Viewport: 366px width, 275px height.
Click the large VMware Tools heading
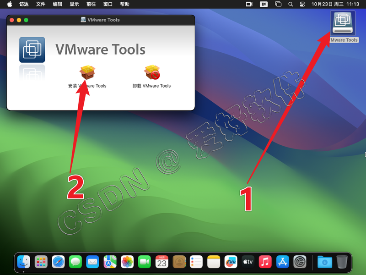pos(100,49)
